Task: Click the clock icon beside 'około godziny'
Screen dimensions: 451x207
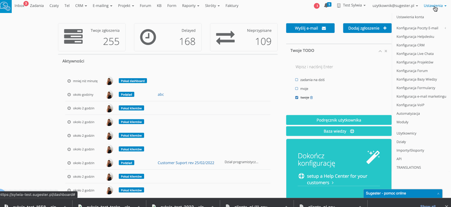Action: tap(69, 95)
